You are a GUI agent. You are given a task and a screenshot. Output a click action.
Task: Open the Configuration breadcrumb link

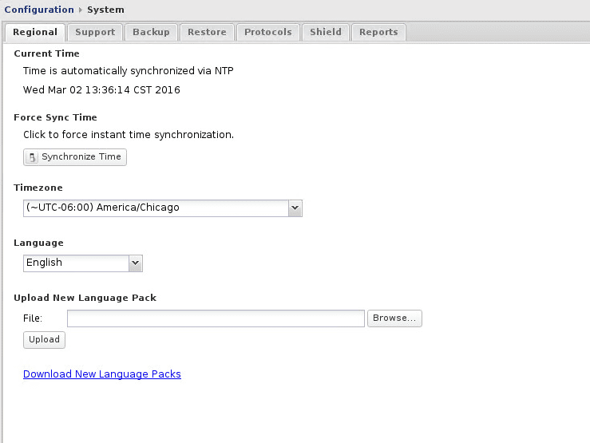pos(39,10)
